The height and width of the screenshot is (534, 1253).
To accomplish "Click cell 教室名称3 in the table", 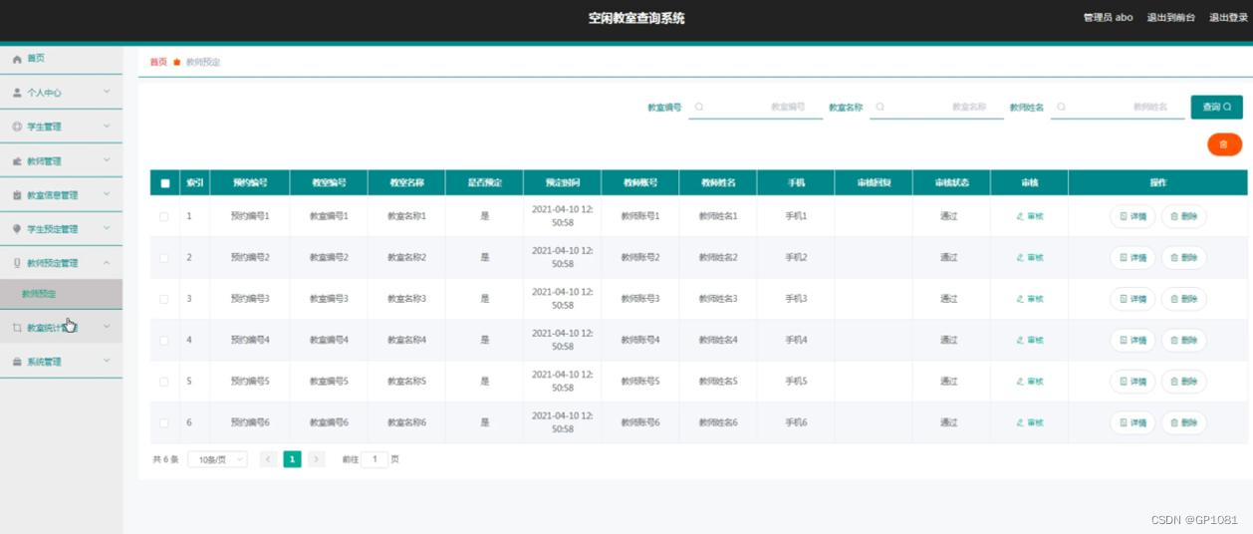I will pyautogui.click(x=406, y=299).
